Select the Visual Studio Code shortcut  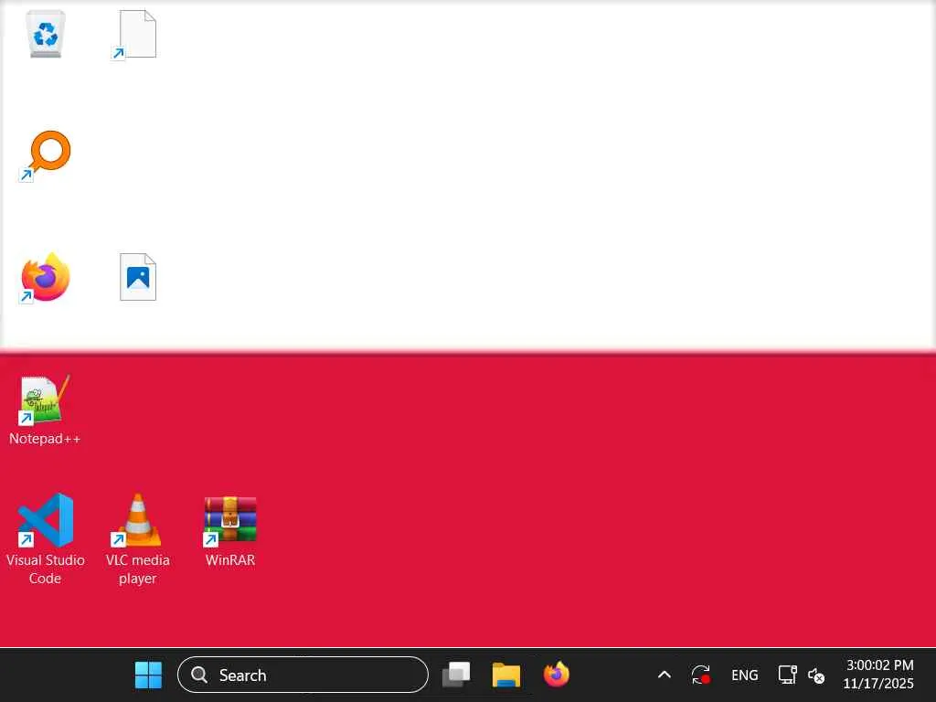pyautogui.click(x=46, y=520)
